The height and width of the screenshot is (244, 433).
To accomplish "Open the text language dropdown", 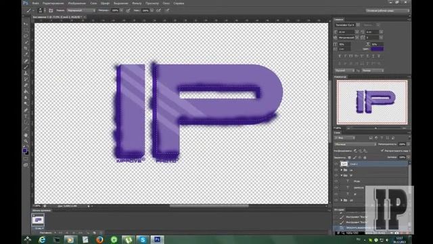I will click(344, 70).
